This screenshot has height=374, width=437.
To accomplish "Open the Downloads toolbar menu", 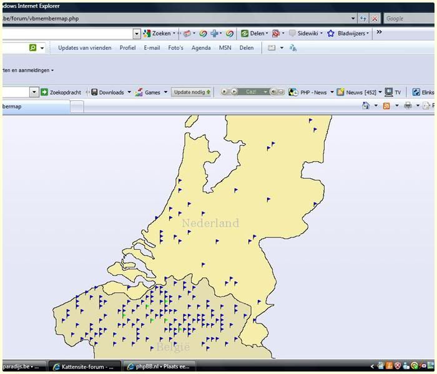I will pyautogui.click(x=111, y=92).
